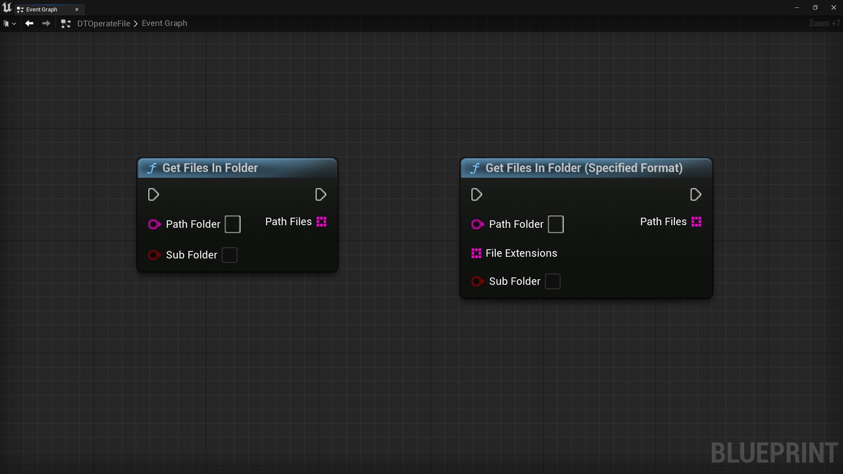The image size is (843, 474).
Task: Toggle the Sub Folder checkbox on Get Files In Folder
Action: click(229, 255)
